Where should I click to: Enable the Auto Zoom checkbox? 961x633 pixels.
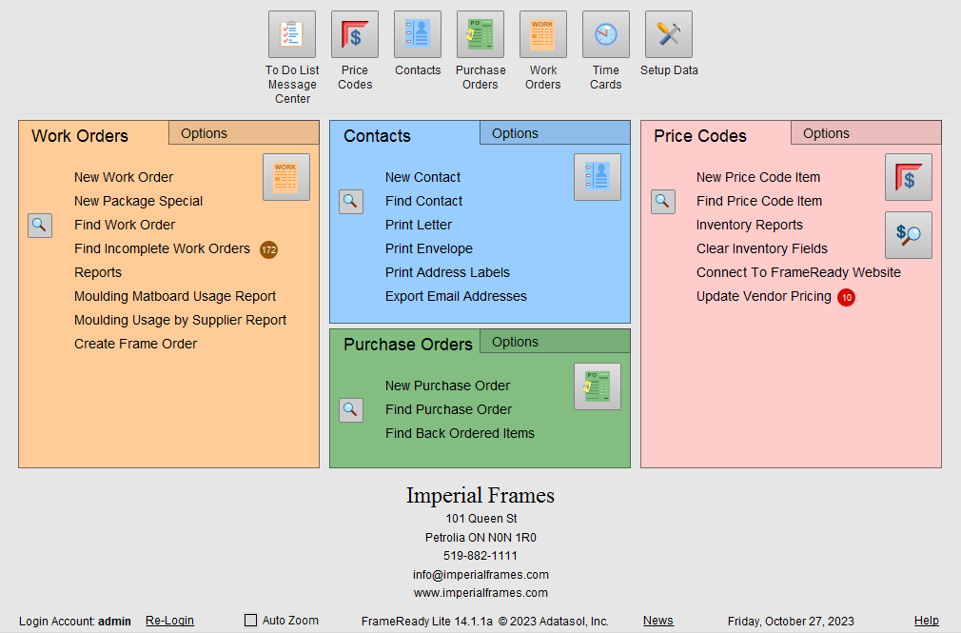[251, 621]
